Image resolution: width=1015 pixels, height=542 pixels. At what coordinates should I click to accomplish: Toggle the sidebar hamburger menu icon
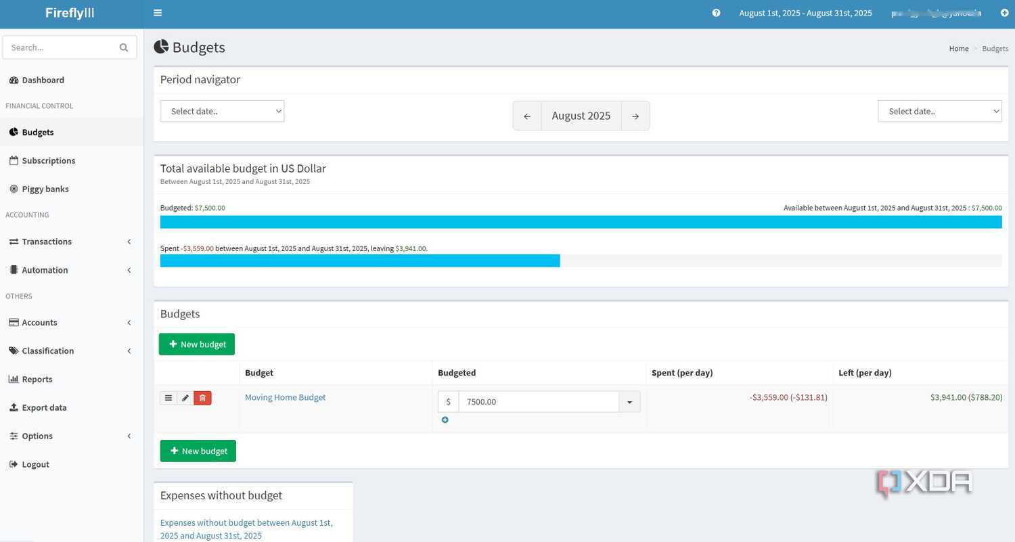pyautogui.click(x=158, y=13)
